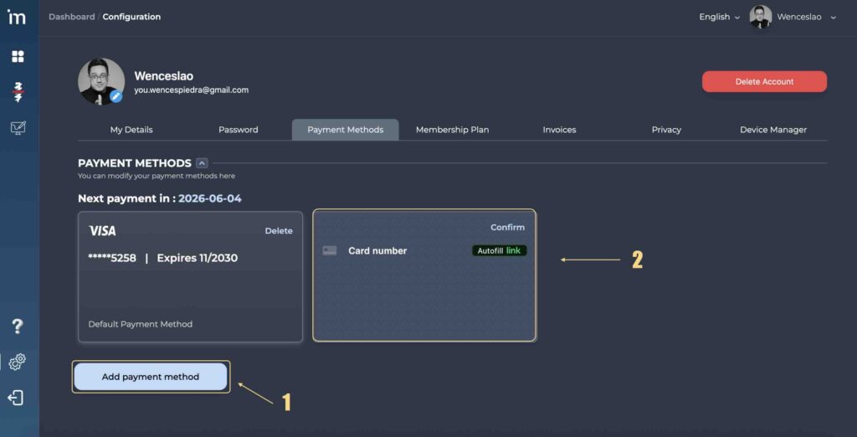Collapse the Payment Methods section
This screenshot has height=437, width=857.
tap(202, 163)
